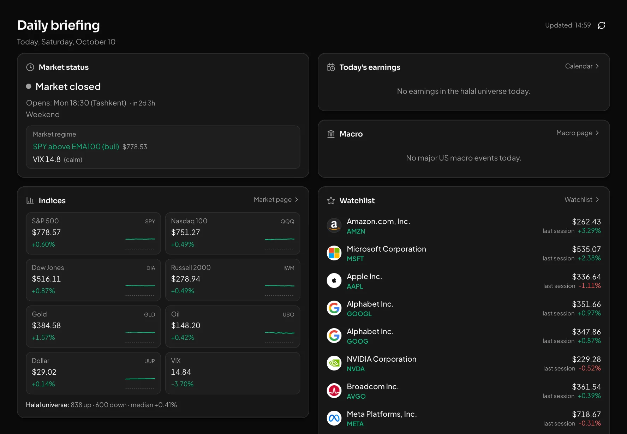
Task: Open the Market page link in Indices
Action: [x=276, y=199]
